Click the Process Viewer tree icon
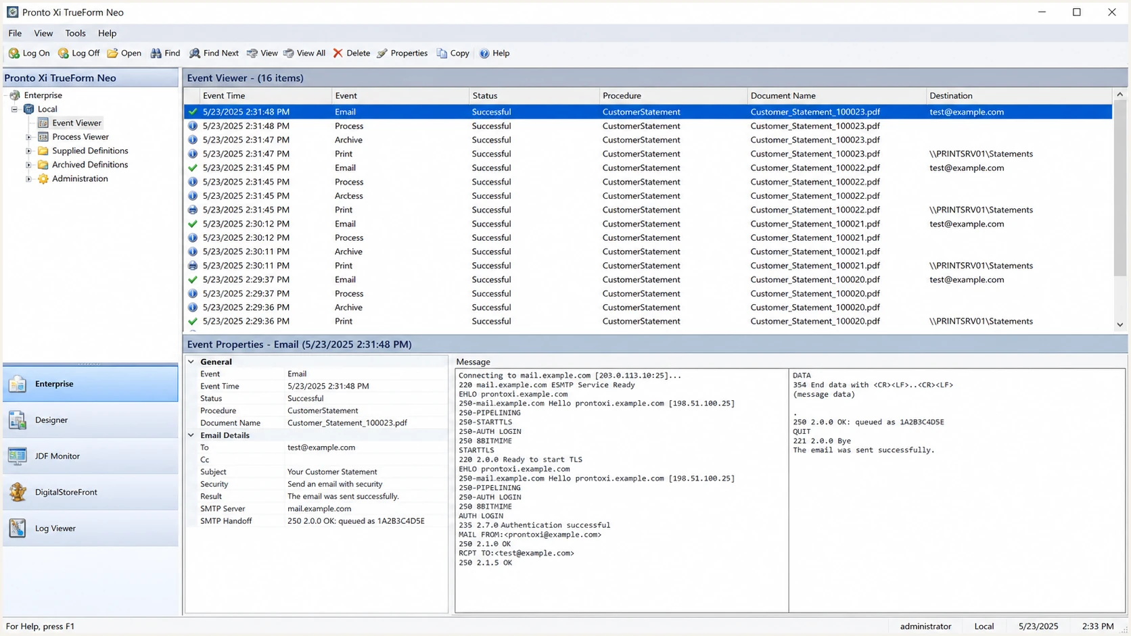 pos(43,137)
